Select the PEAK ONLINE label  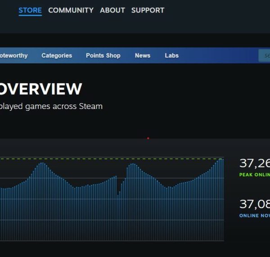(x=255, y=175)
